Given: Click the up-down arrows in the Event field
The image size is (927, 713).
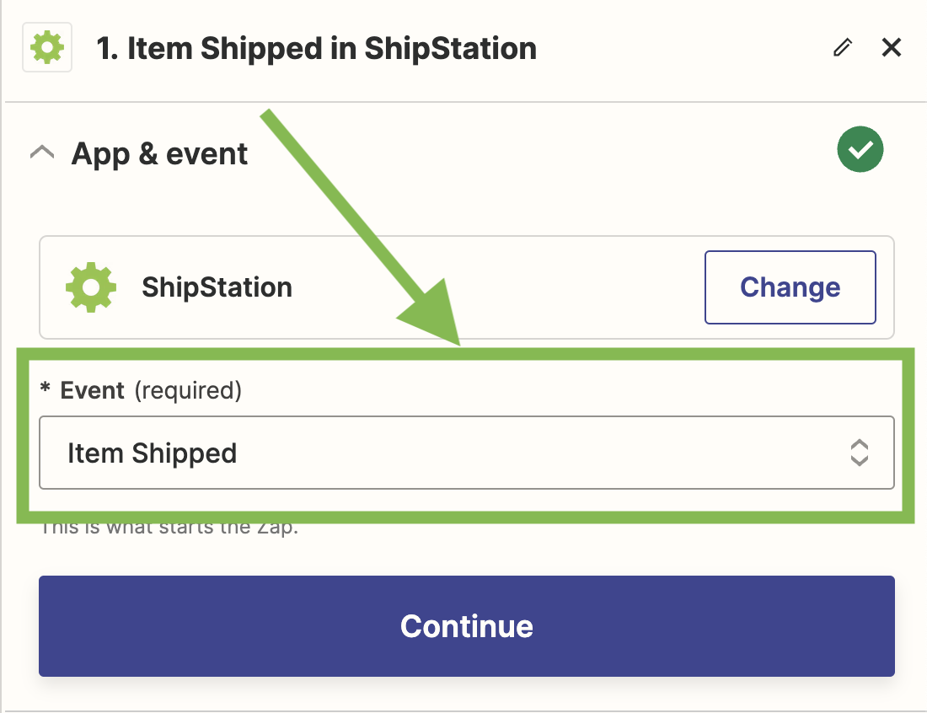Looking at the screenshot, I should (x=859, y=453).
